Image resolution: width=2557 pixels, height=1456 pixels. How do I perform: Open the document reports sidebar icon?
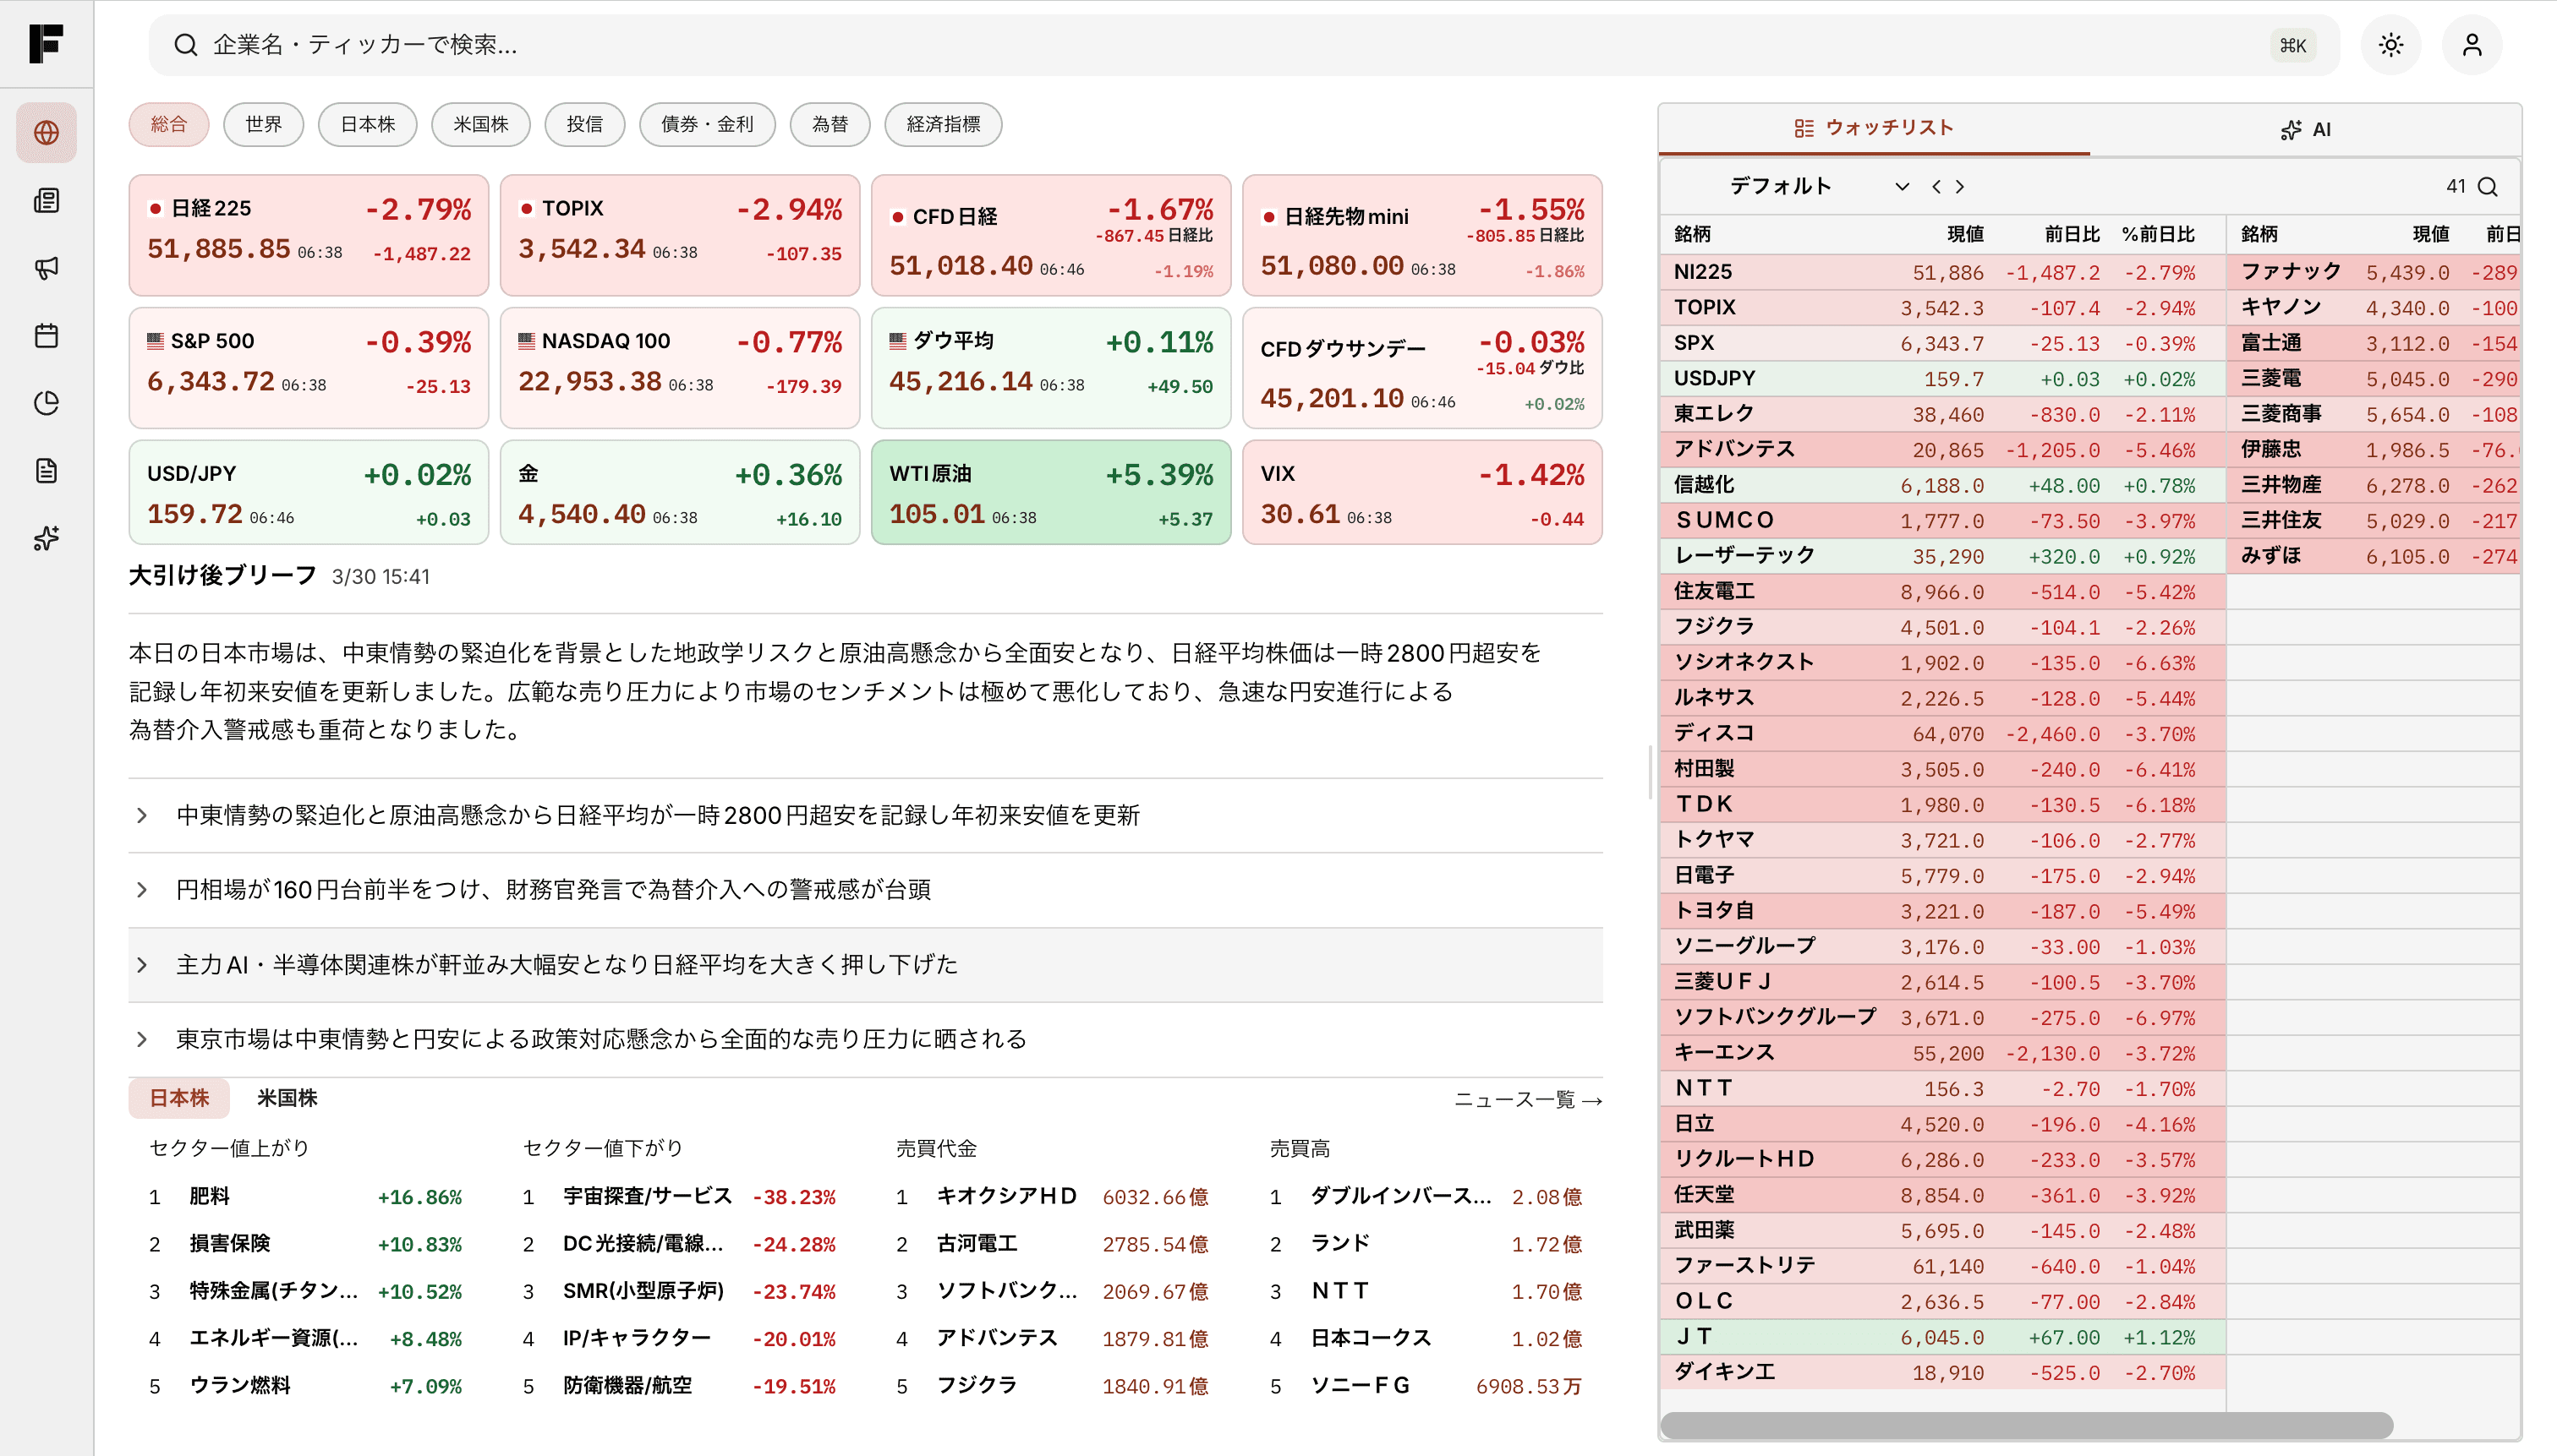click(x=46, y=471)
